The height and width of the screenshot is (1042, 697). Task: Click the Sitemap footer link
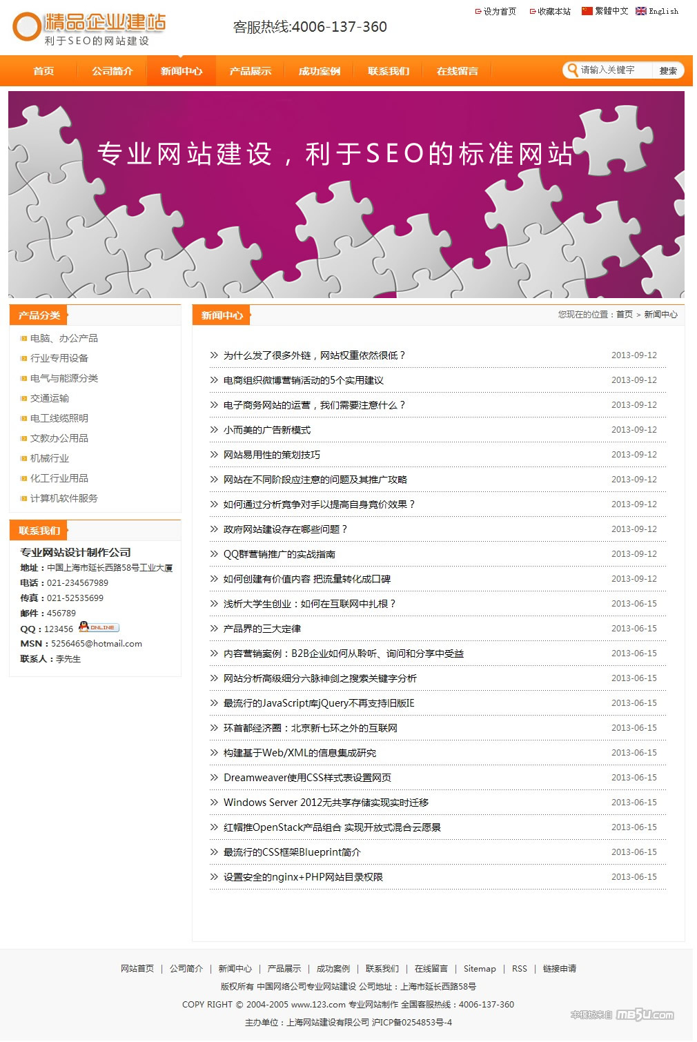479,969
